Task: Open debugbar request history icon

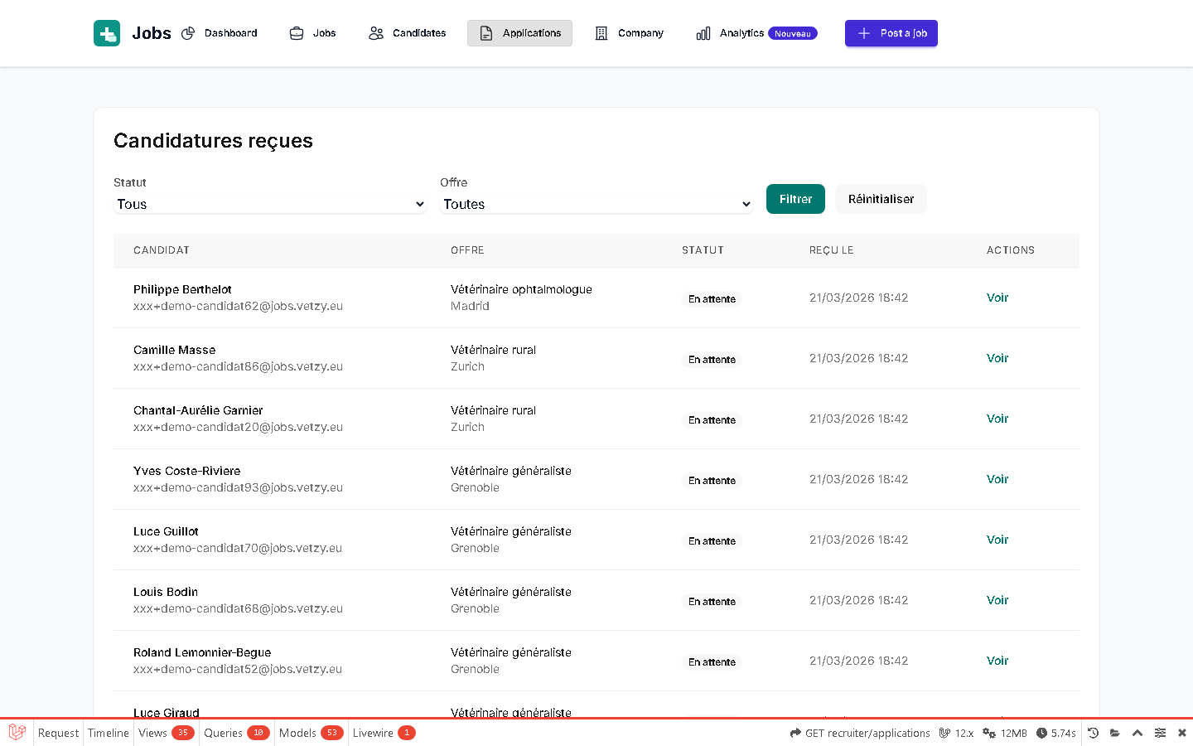Action: (1093, 733)
